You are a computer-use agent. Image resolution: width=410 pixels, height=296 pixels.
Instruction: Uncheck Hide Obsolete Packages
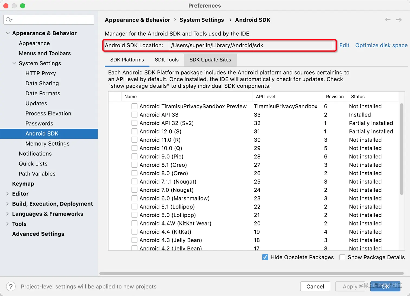pyautogui.click(x=265, y=257)
